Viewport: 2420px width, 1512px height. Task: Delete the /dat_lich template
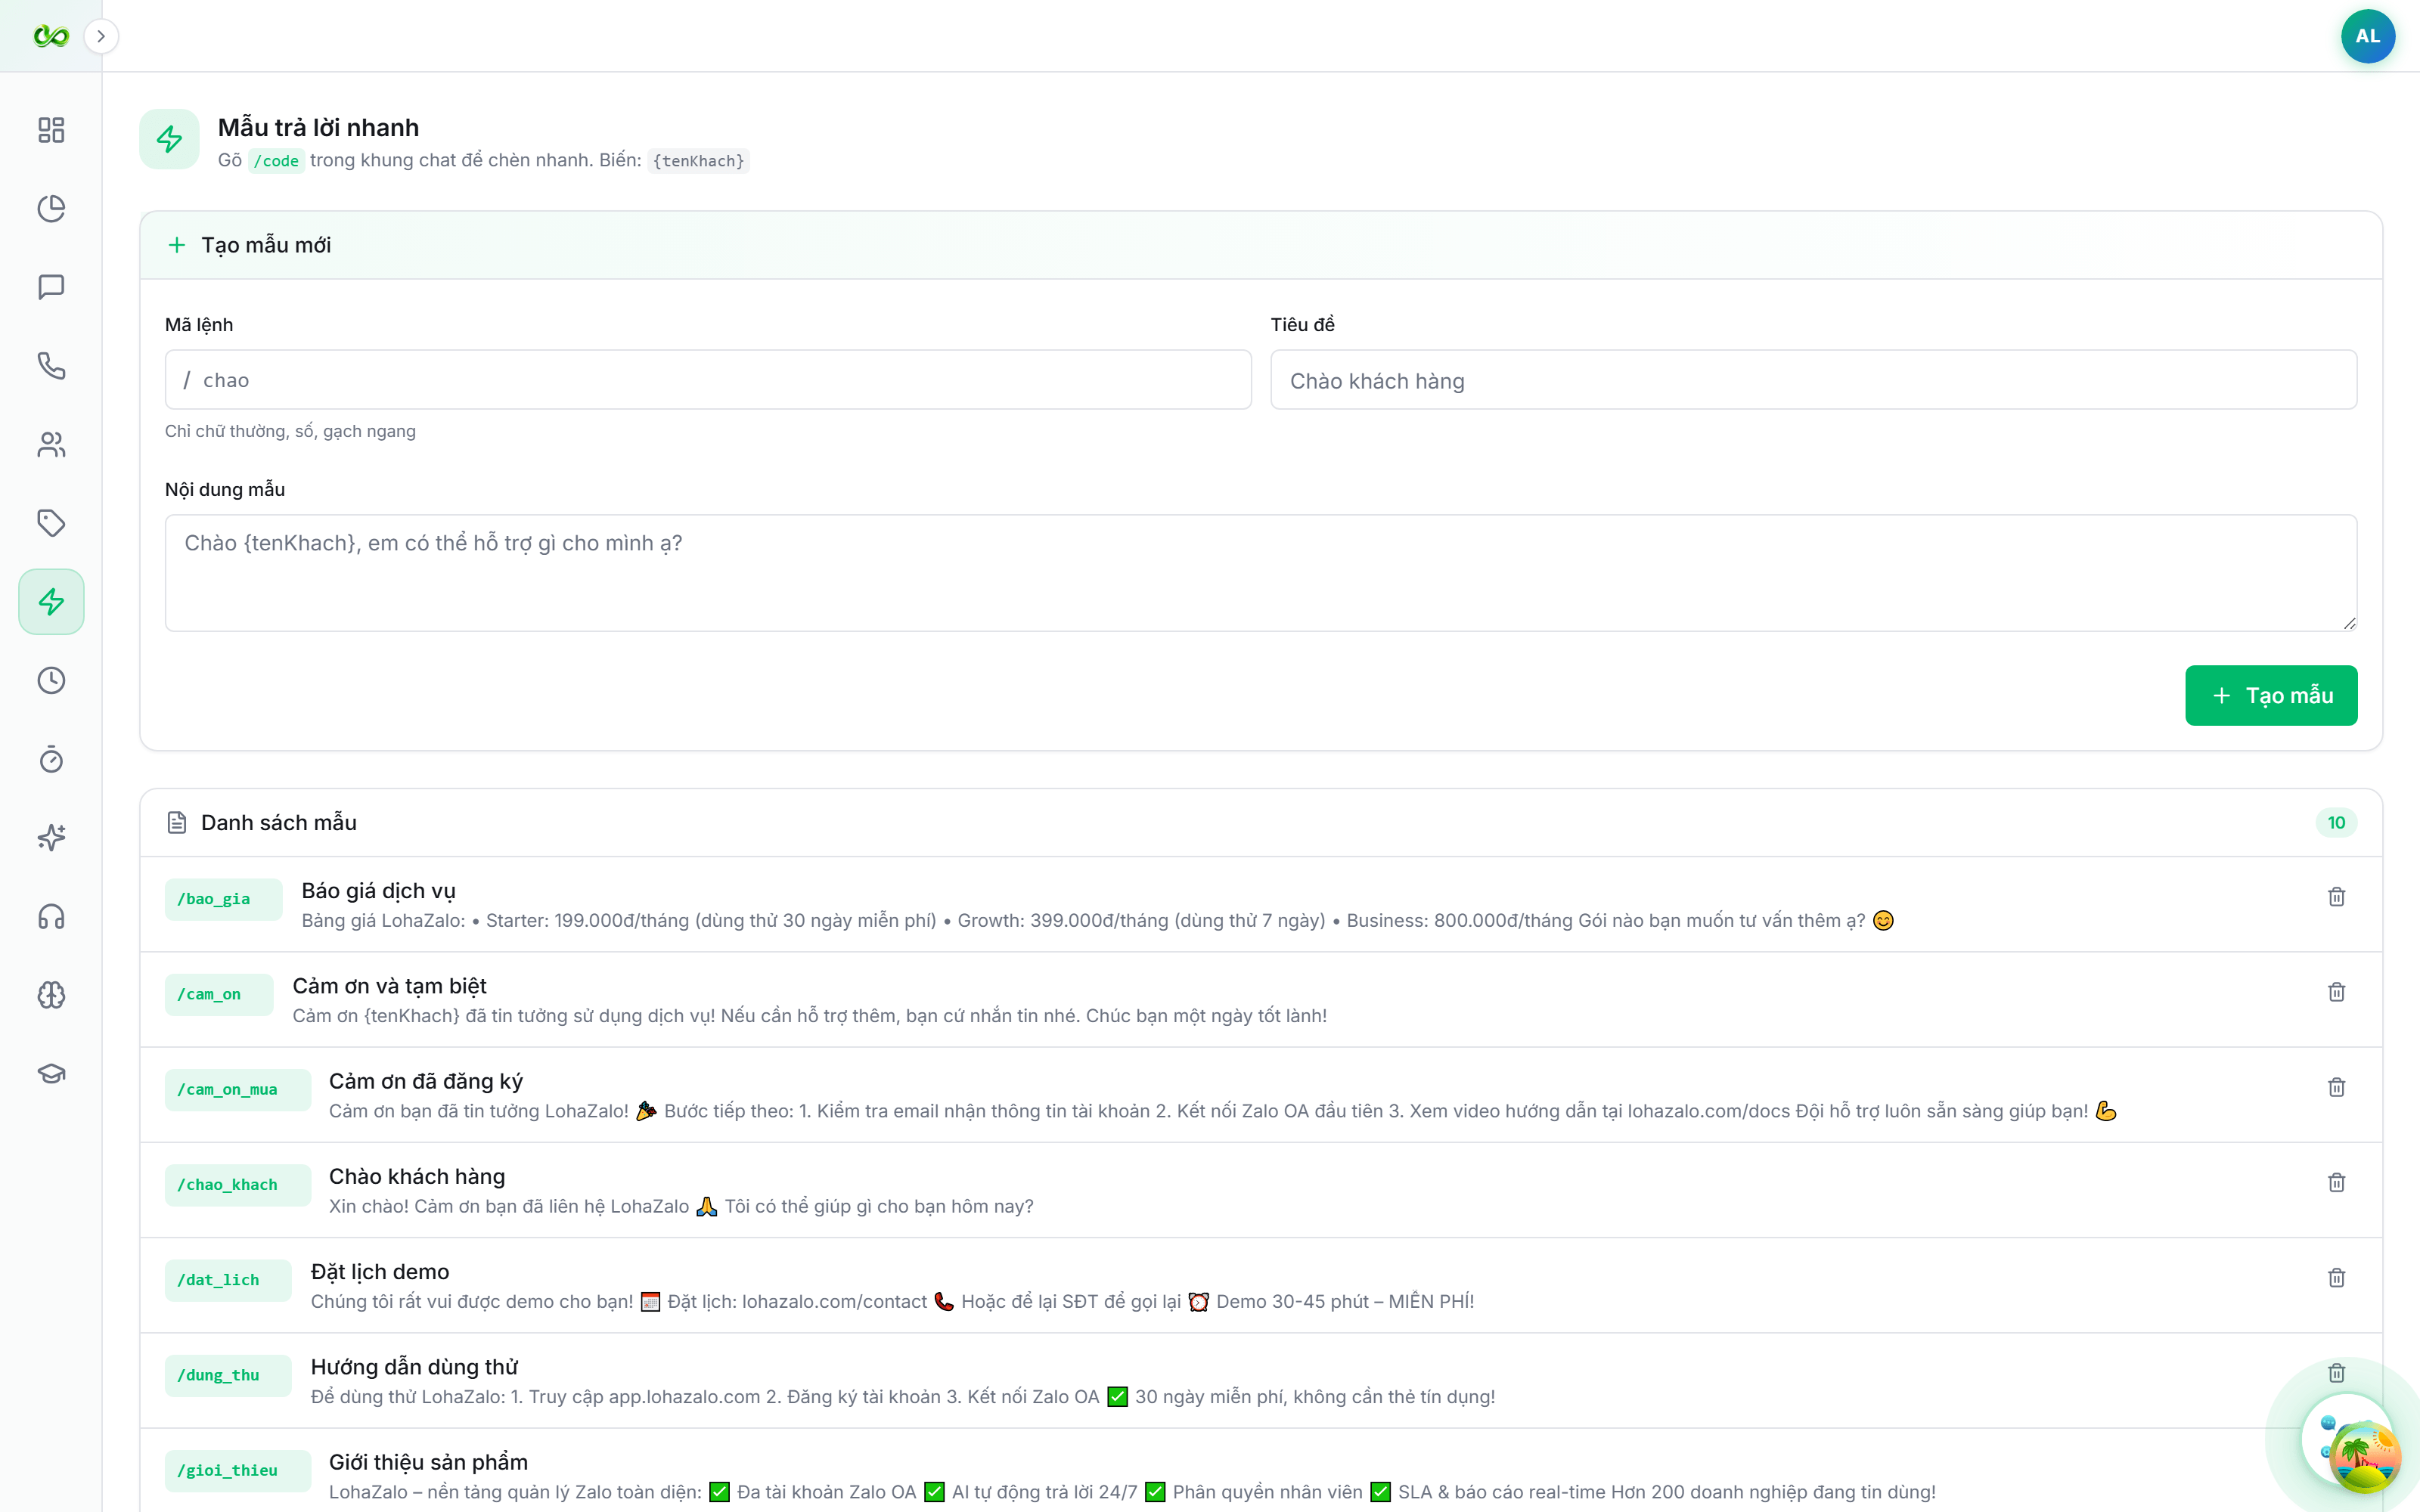pos(2336,1278)
